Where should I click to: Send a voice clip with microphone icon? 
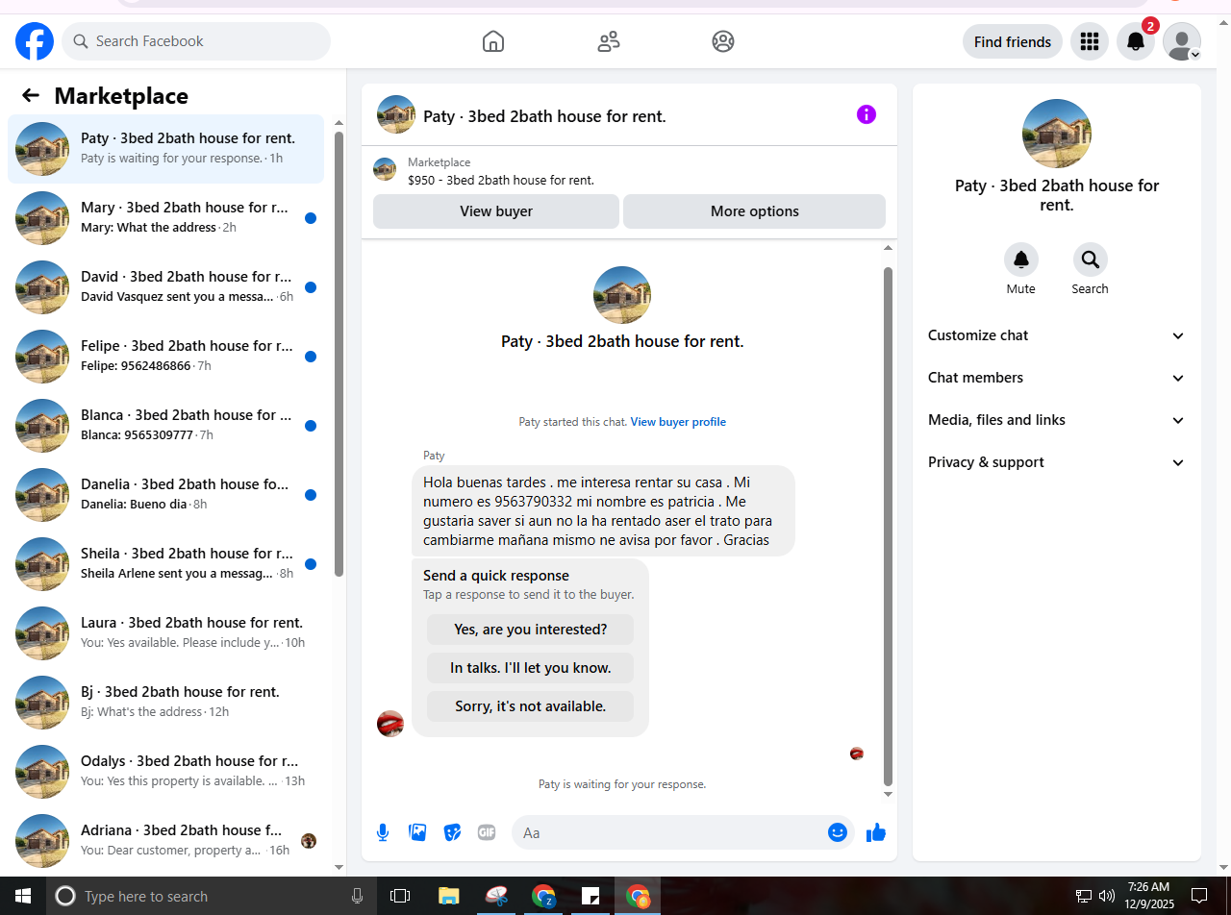click(x=383, y=832)
